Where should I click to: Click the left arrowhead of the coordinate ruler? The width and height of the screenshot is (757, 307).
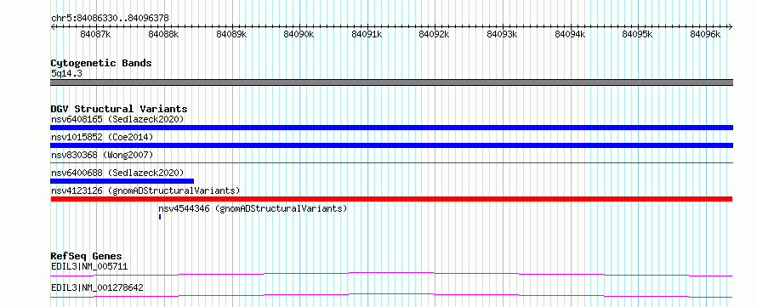pos(53,26)
